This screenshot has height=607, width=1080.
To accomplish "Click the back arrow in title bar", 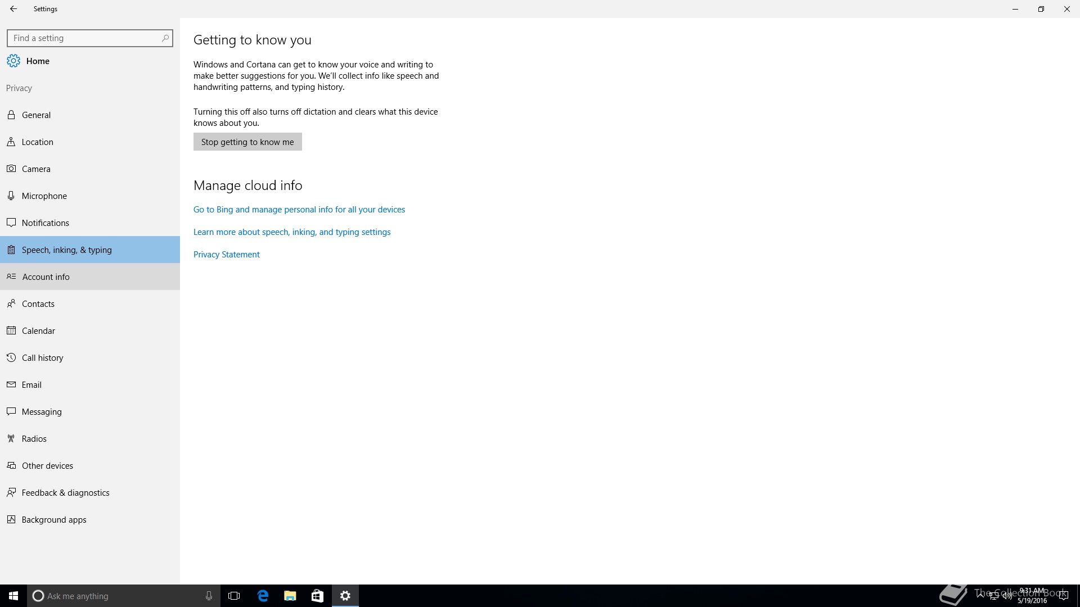I will pyautogui.click(x=13, y=9).
